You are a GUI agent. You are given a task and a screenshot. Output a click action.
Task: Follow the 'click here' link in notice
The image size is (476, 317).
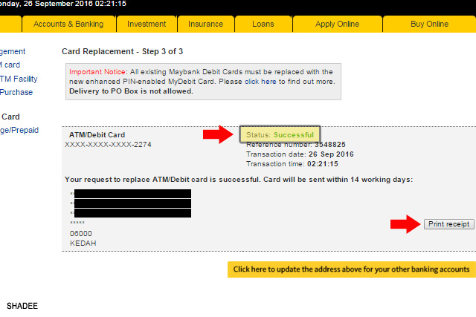point(260,82)
